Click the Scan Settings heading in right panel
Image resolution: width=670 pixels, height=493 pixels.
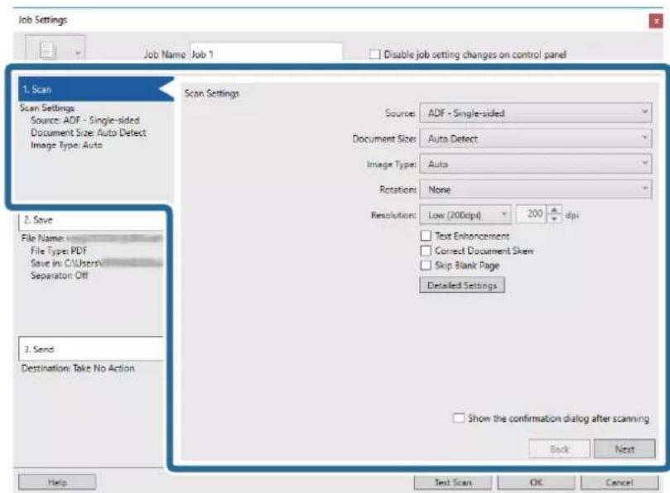click(x=211, y=93)
